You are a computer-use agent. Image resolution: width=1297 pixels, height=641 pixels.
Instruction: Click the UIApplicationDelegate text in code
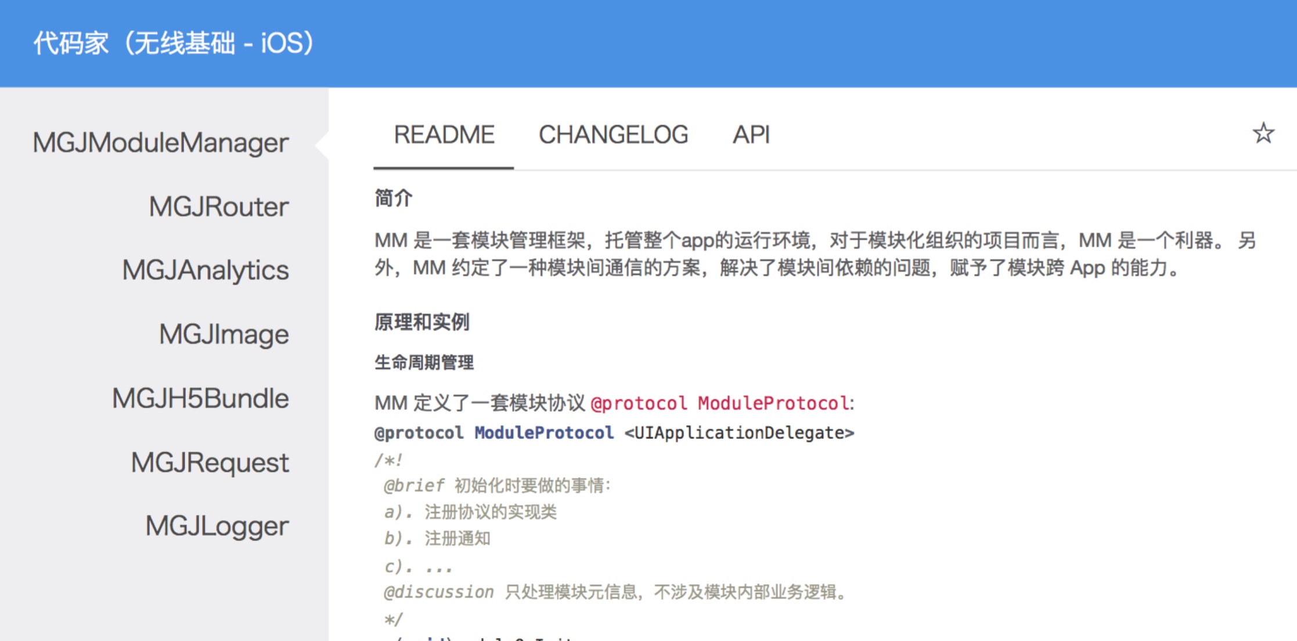738,433
